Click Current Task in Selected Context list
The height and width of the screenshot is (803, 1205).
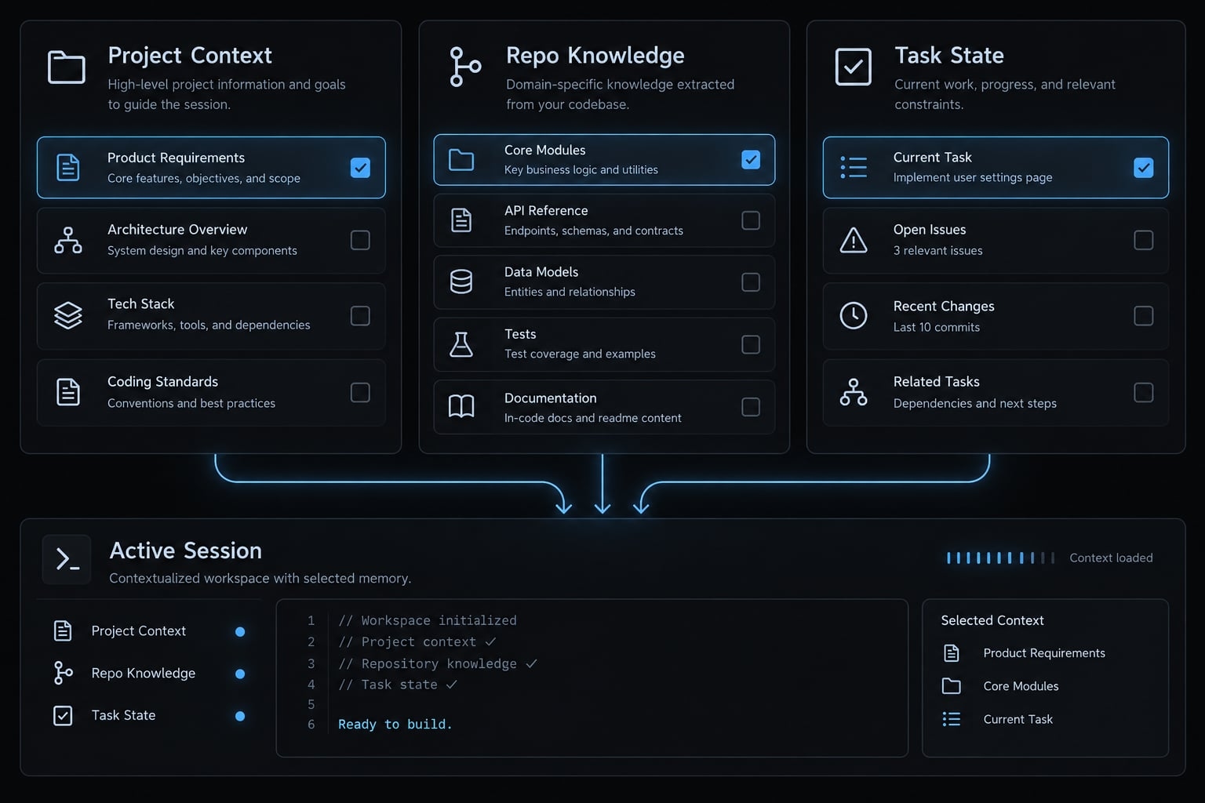998,719
